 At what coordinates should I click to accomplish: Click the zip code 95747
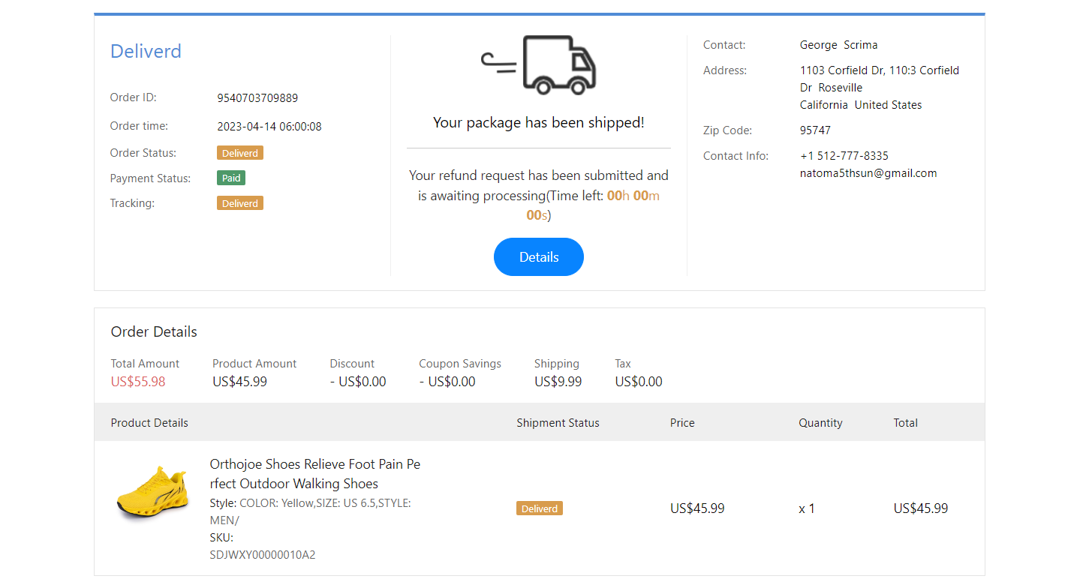[815, 130]
